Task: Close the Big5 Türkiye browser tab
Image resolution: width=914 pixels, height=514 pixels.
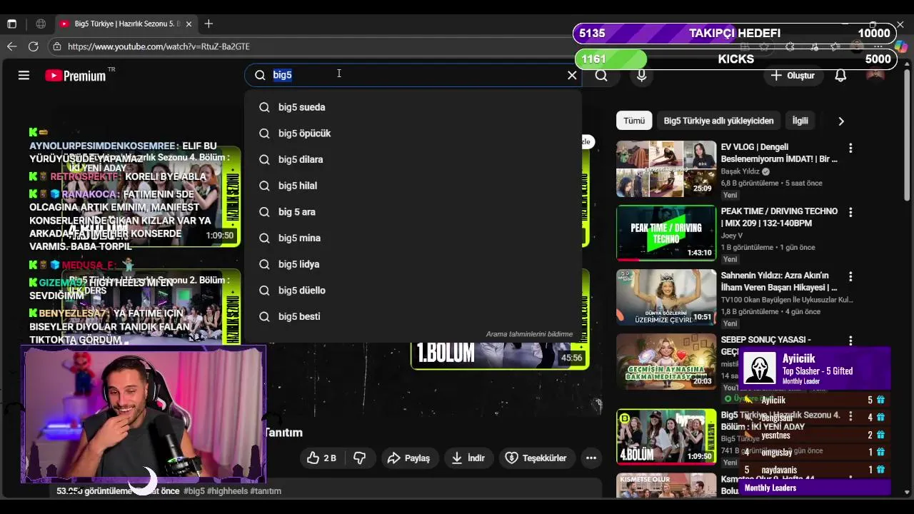Action: (189, 24)
